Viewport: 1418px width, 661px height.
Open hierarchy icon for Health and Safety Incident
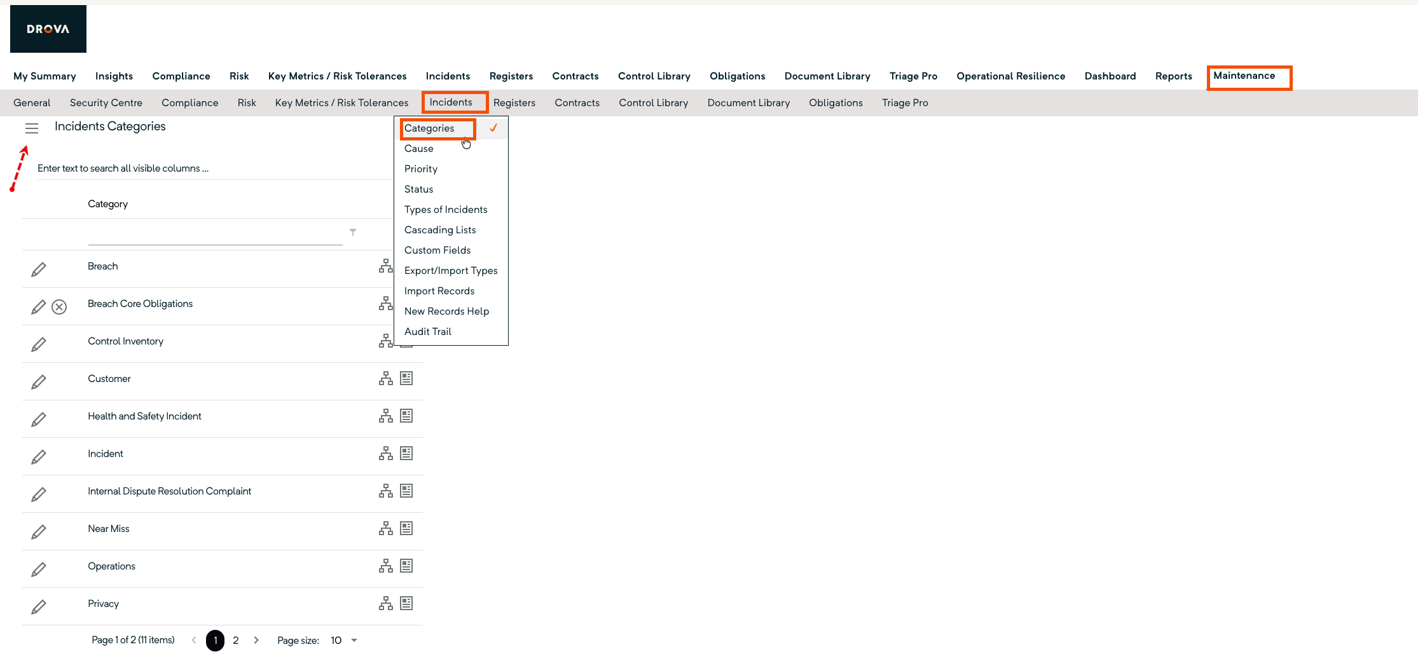click(386, 416)
